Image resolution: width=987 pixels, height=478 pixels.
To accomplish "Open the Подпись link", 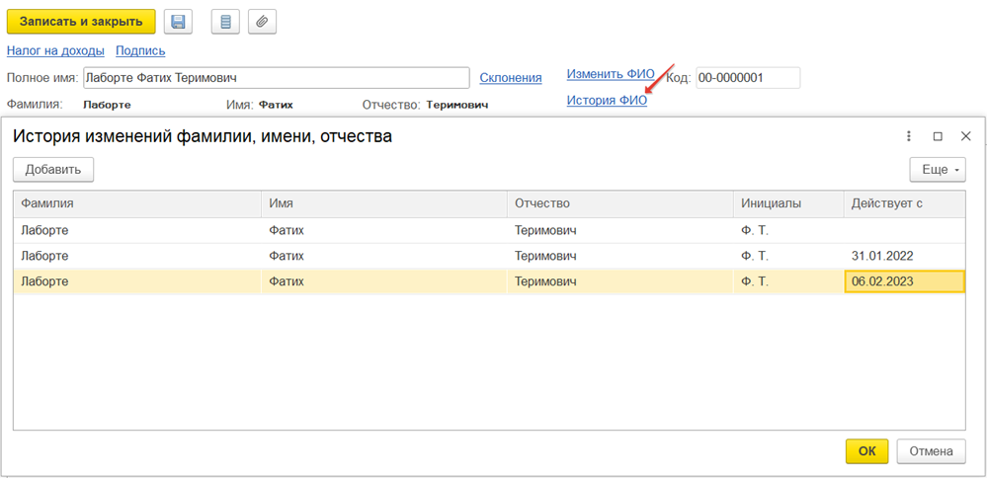I will pyautogui.click(x=140, y=50).
